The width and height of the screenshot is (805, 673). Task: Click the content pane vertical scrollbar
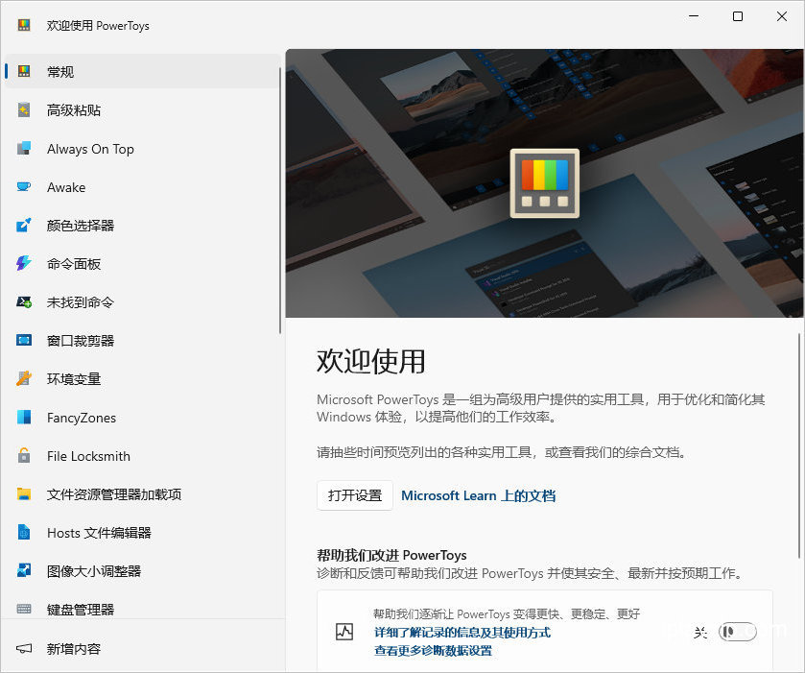(799, 445)
